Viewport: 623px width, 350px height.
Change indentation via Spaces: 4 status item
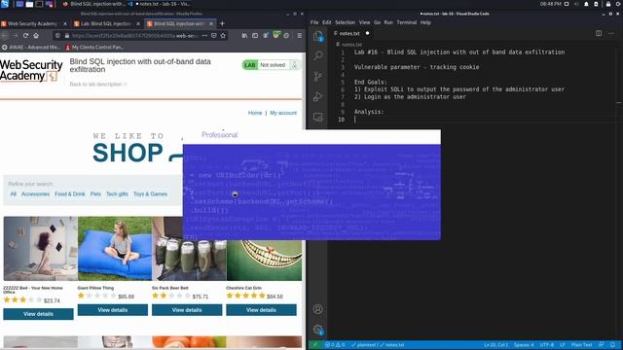(x=524, y=345)
